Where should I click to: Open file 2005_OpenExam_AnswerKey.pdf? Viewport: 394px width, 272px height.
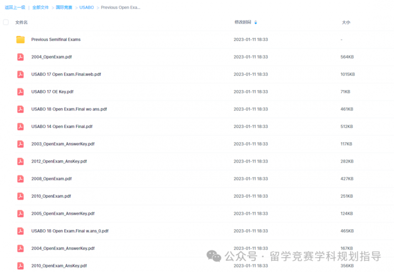pos(63,213)
